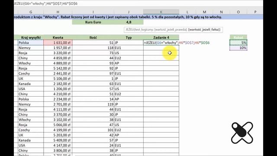The height and width of the screenshot is (156, 277).
Task: Click wartość_jeżeli_fałsz argument in tooltip
Action: 204,29
